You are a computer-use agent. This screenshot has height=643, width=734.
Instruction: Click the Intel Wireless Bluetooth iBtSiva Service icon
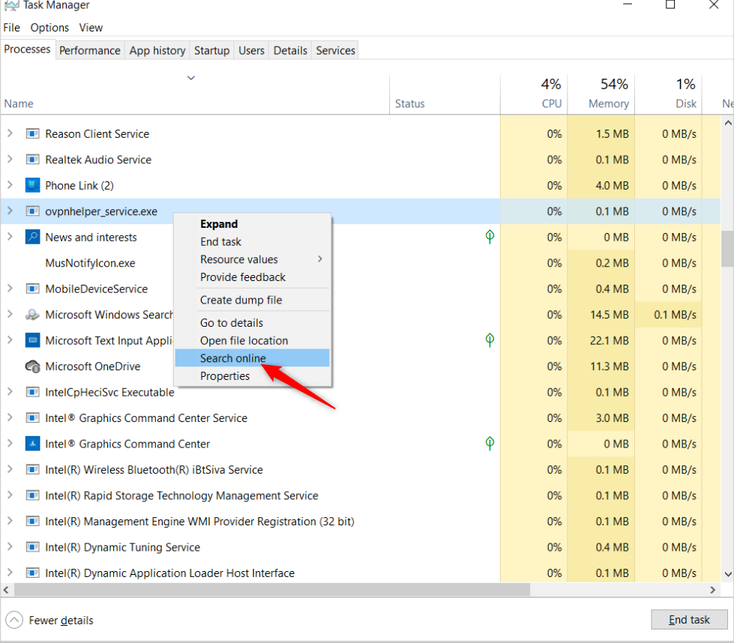click(32, 469)
